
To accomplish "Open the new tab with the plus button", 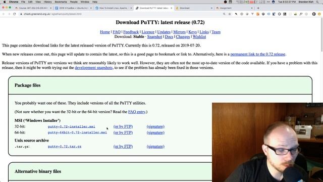I will 258,8.
